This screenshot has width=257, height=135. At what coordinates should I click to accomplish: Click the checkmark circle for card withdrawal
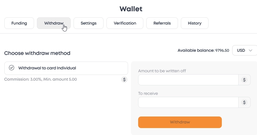coord(12,68)
